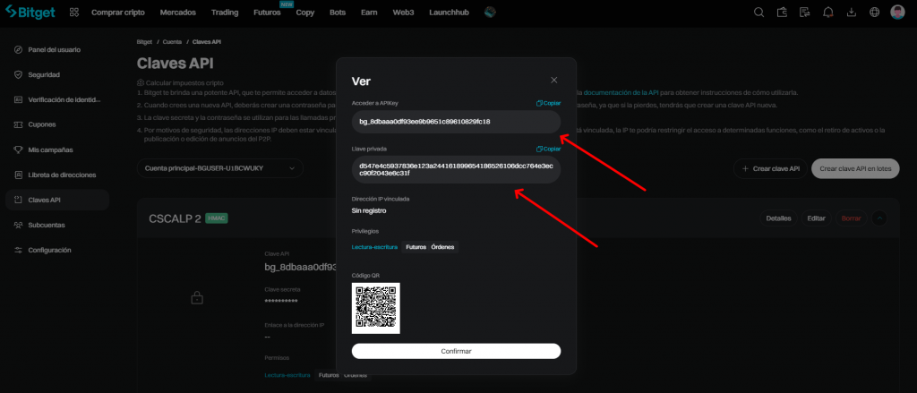917x393 pixels.
Task: Select the APIKey text field
Action: [456, 122]
